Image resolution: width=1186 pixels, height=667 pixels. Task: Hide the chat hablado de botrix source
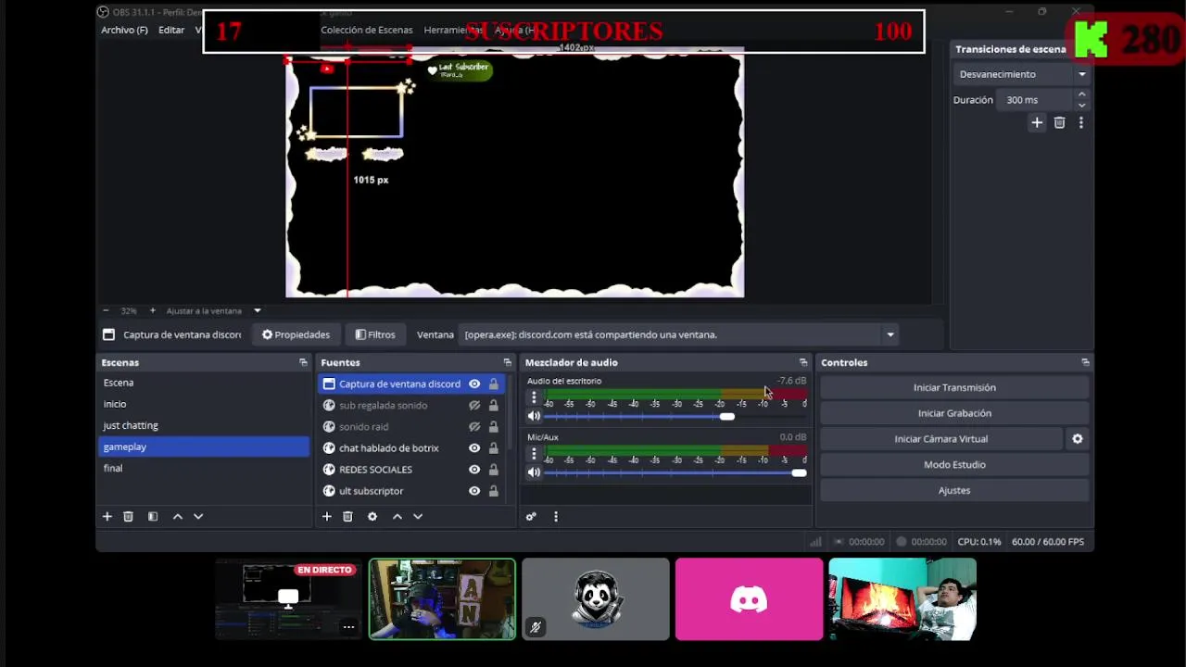click(x=474, y=447)
